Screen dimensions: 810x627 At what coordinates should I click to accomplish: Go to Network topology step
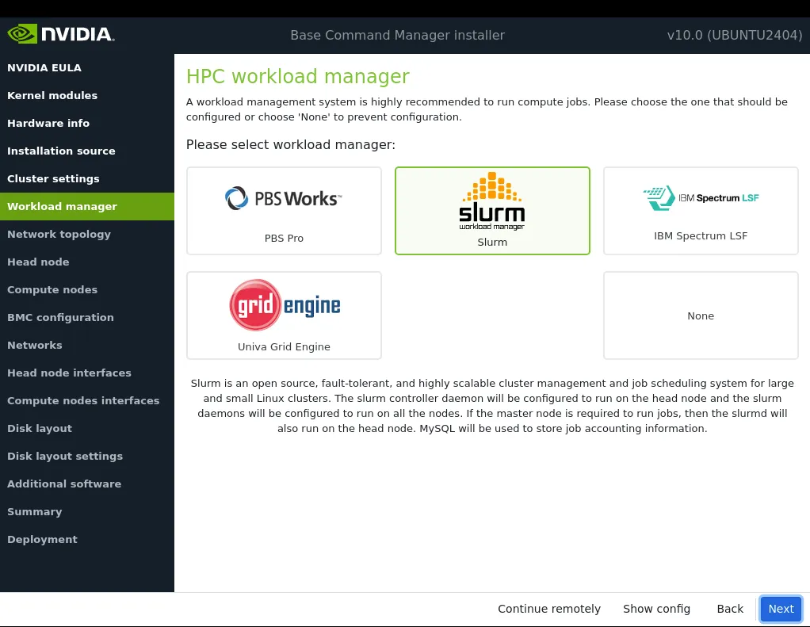click(87, 235)
